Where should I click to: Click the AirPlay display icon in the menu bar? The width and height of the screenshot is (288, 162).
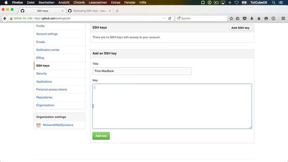tap(223, 2)
